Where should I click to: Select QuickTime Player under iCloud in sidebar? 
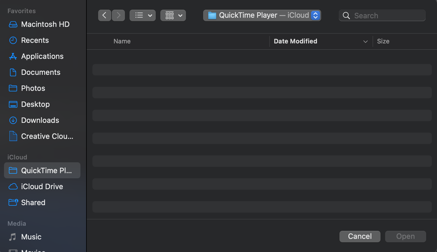coord(42,171)
